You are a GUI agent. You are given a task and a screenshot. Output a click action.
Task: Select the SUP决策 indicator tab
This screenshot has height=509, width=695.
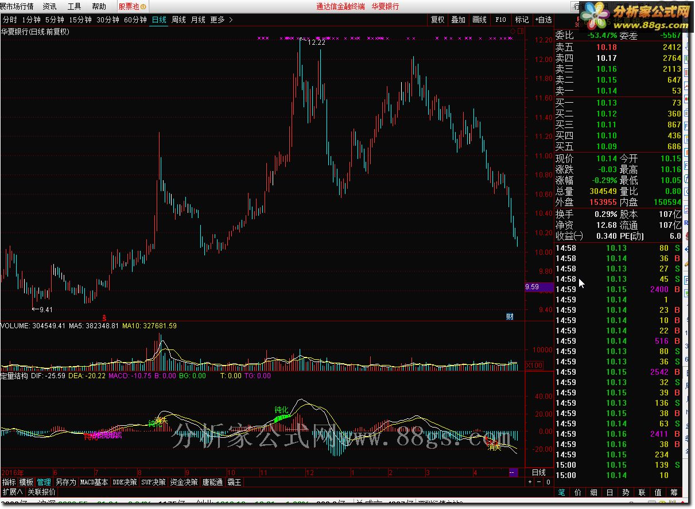click(x=154, y=482)
